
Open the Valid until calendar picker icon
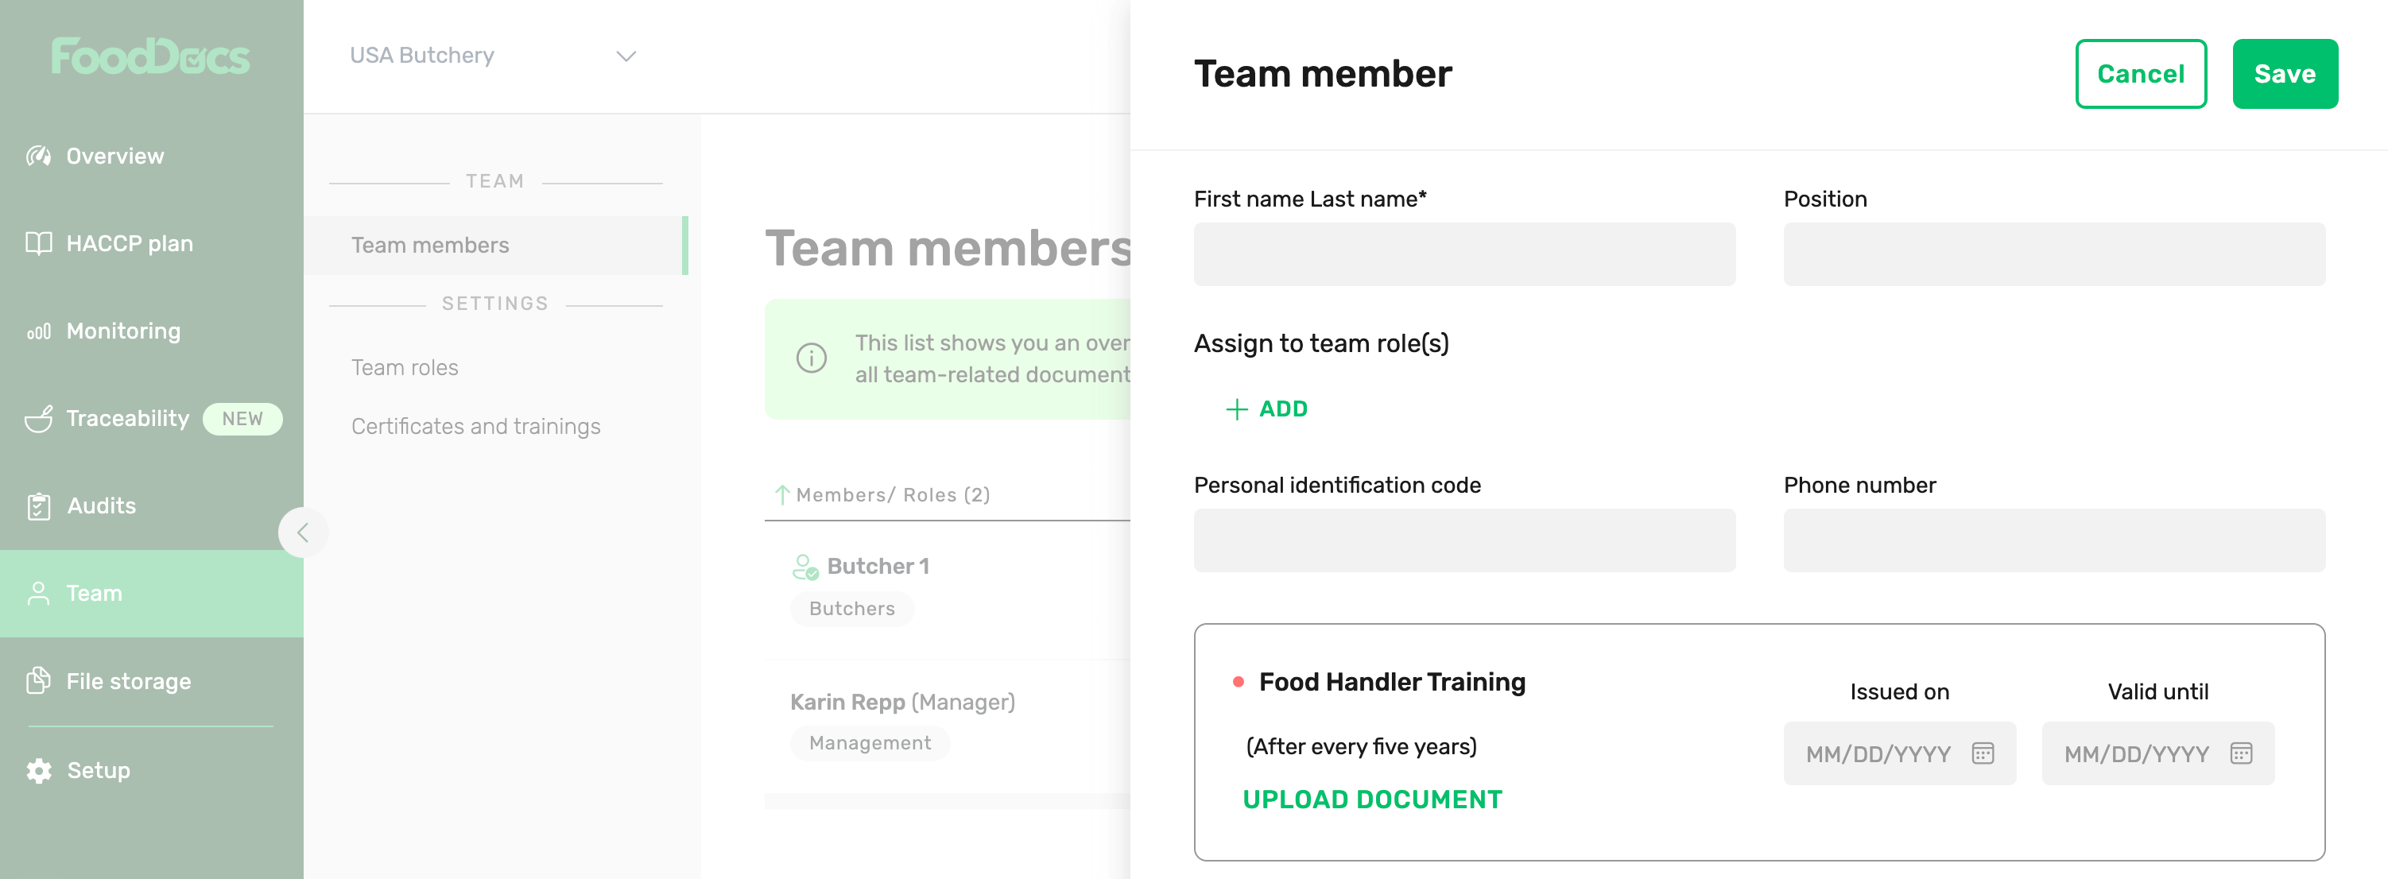pyautogui.click(x=2241, y=753)
